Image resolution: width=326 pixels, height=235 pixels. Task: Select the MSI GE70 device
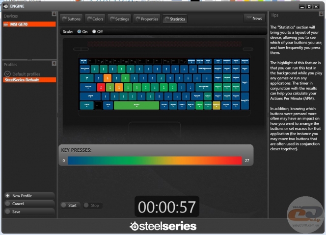pyautogui.click(x=29, y=24)
